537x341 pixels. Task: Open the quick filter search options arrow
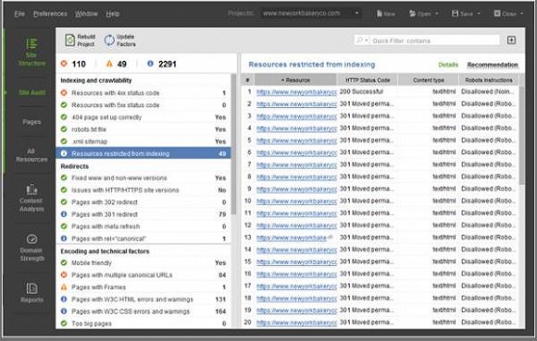click(367, 41)
